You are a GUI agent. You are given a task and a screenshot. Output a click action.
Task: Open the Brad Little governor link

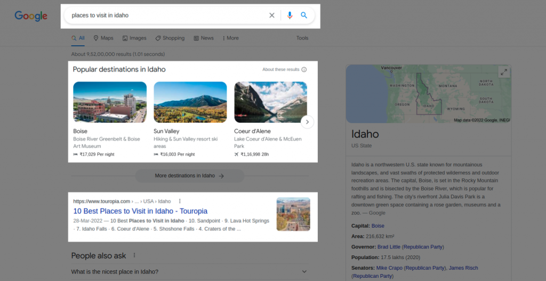pyautogui.click(x=389, y=247)
